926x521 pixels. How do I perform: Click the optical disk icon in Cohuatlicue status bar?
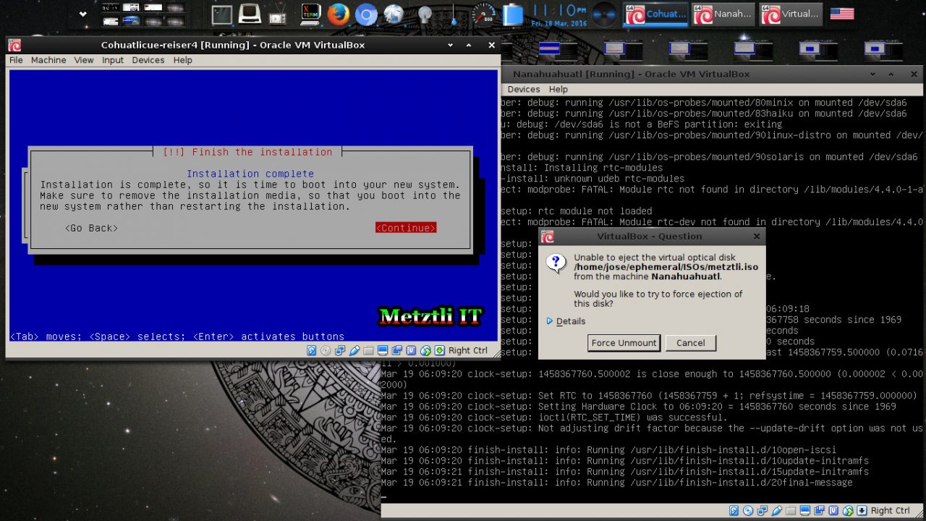(x=326, y=350)
